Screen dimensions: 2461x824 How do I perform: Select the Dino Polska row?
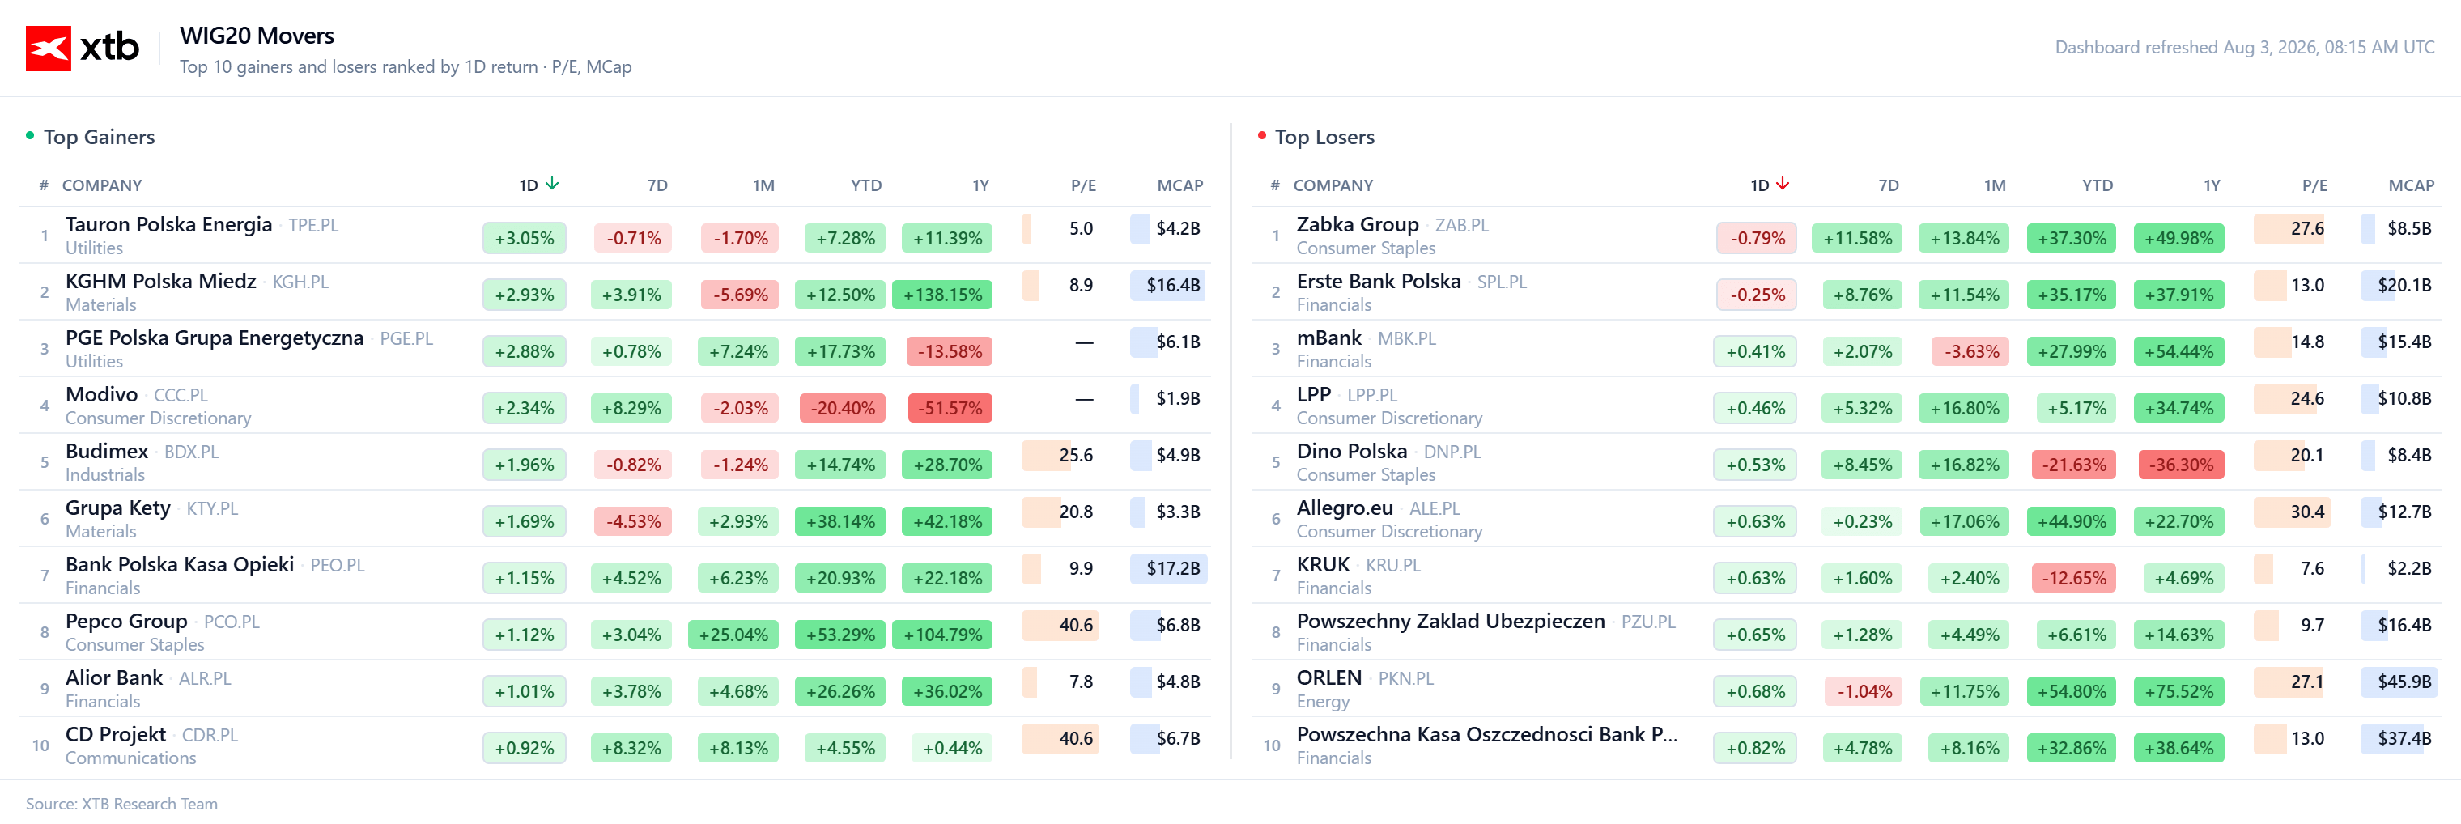click(x=1846, y=462)
